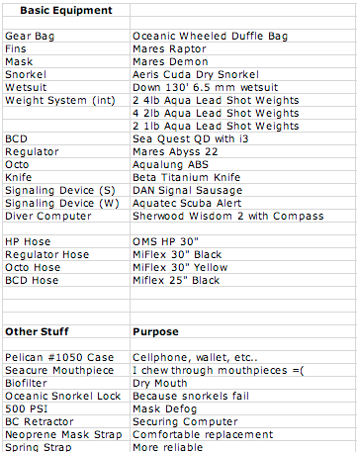Select the Oceanic Wheeled Duffle Bag cell

point(243,36)
